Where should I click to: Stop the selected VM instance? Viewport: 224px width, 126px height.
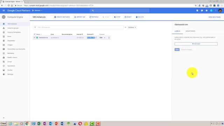117,17
